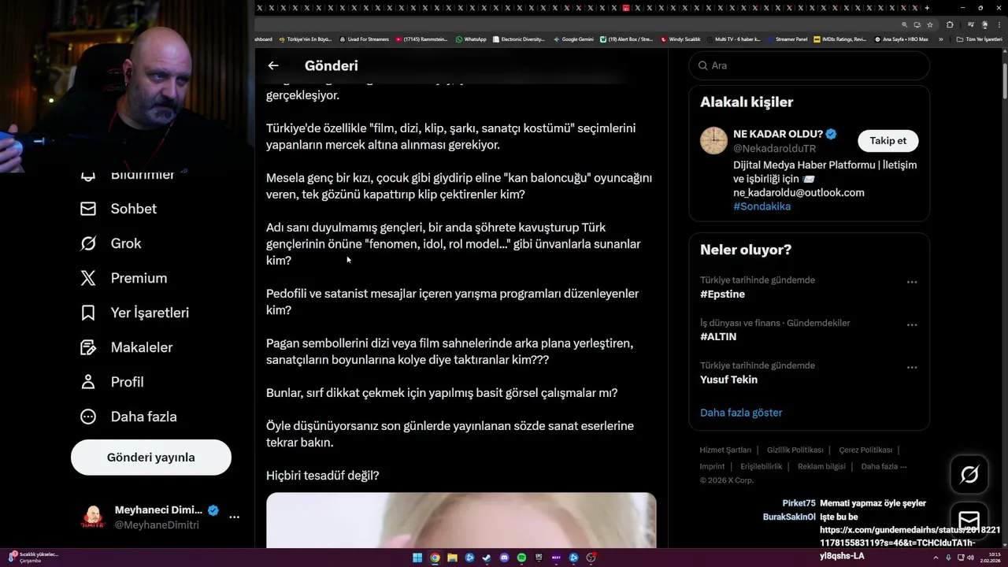Click the Sohbet envelope icon

[88, 209]
